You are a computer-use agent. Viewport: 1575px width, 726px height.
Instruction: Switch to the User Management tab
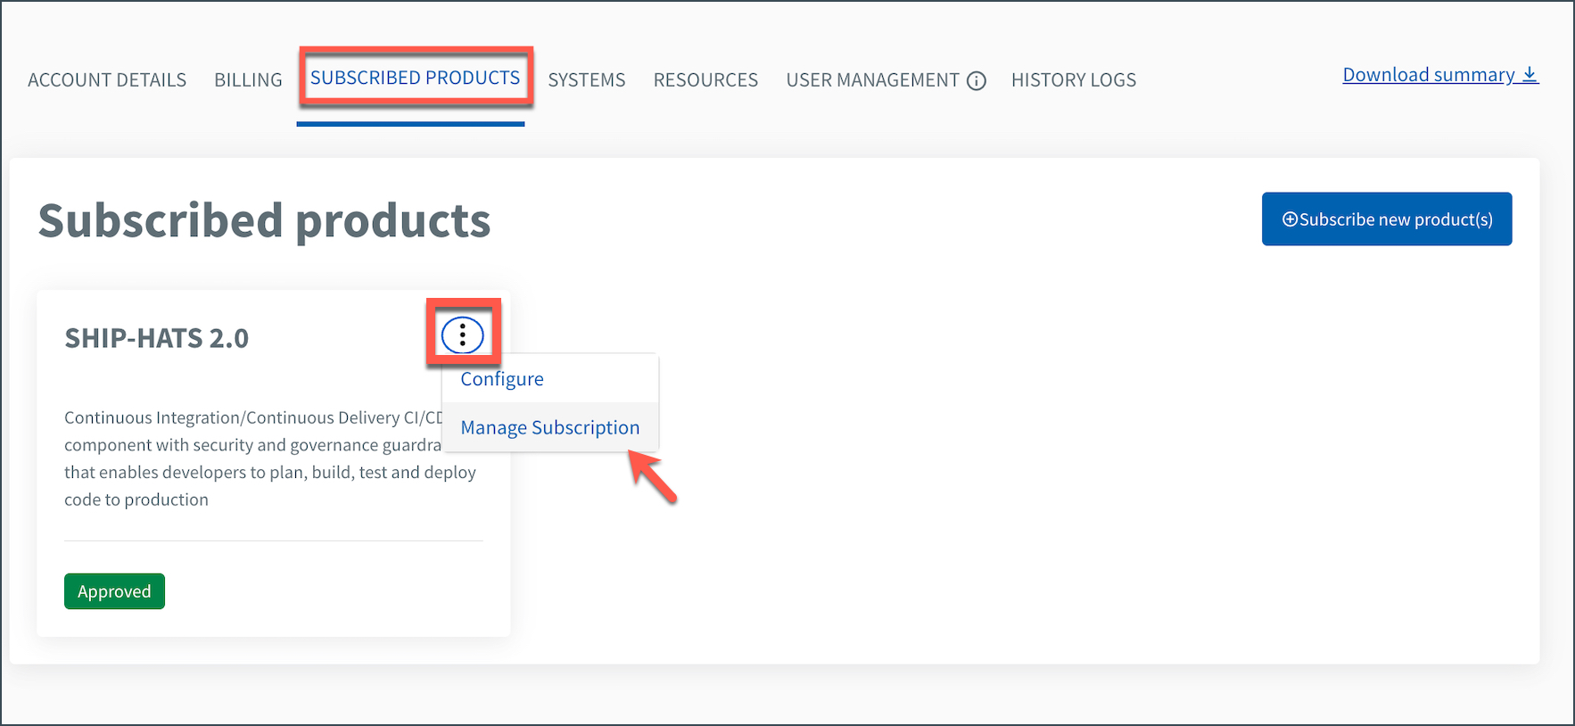point(872,80)
